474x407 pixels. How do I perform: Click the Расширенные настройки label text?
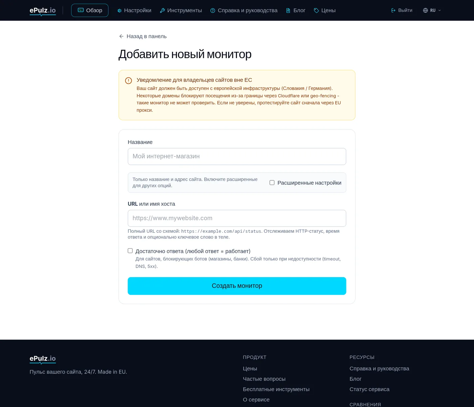[309, 183]
